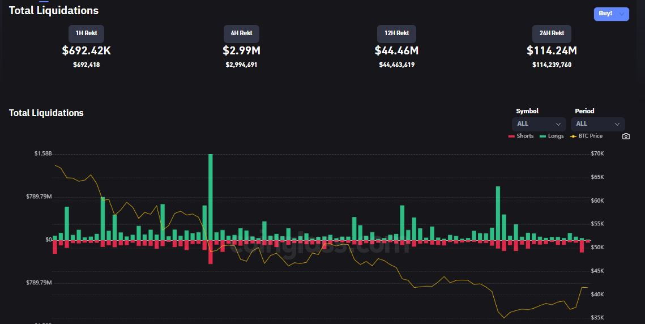Image resolution: width=645 pixels, height=324 pixels.
Task: Click the green Longs legend marker
Action: pos(543,137)
